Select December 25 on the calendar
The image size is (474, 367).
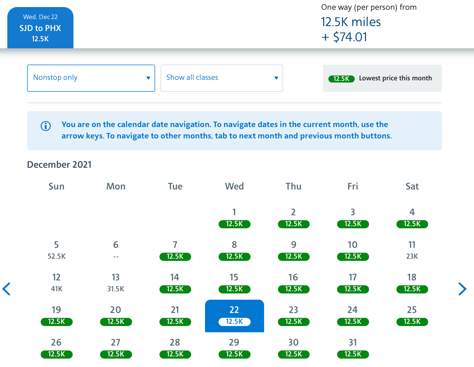(412, 316)
